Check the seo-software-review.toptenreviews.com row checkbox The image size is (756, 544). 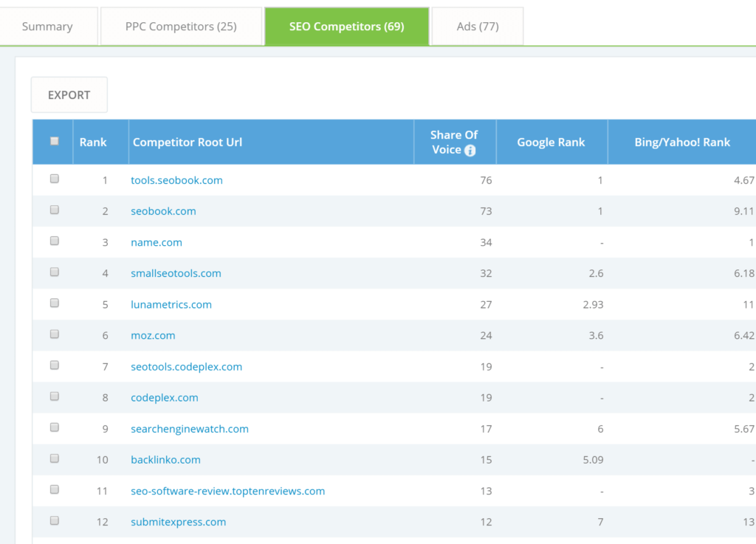pos(55,489)
